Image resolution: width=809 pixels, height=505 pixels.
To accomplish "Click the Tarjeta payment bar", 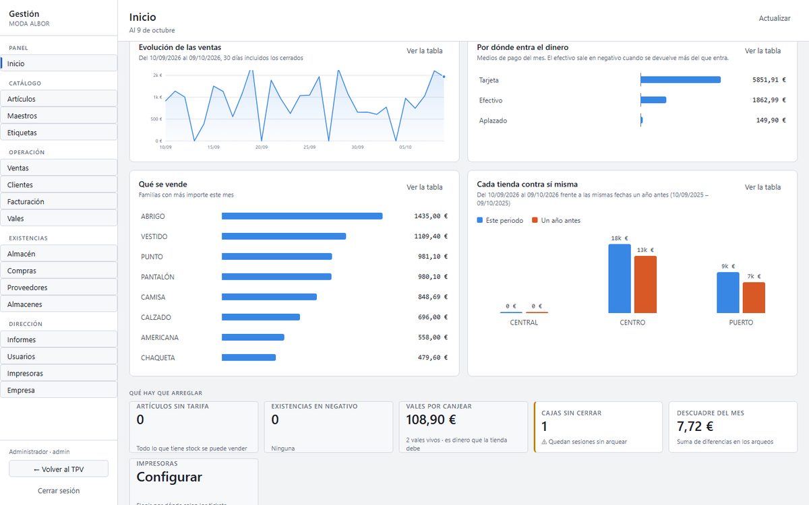I will pyautogui.click(x=681, y=79).
